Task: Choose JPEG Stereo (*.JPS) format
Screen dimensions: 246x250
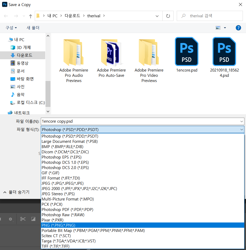Action: 143,194
